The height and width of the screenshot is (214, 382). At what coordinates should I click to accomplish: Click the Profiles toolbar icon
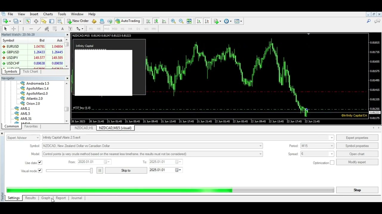[16, 21]
